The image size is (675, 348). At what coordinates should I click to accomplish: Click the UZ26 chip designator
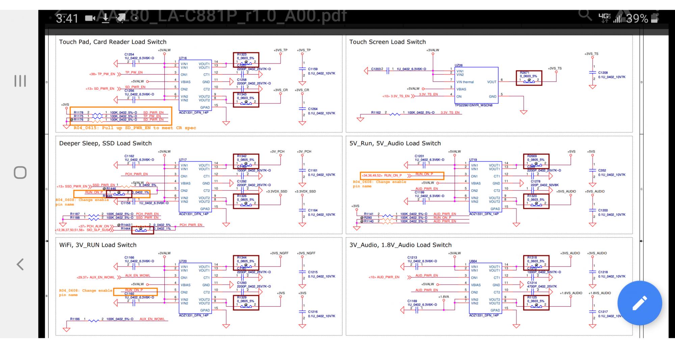click(x=459, y=65)
